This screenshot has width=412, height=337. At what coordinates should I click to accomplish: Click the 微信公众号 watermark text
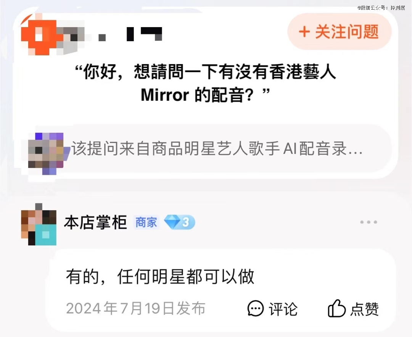[x=381, y=8]
